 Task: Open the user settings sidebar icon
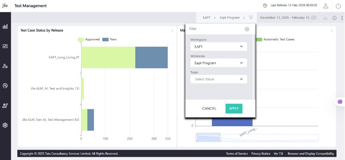(x=5, y=66)
